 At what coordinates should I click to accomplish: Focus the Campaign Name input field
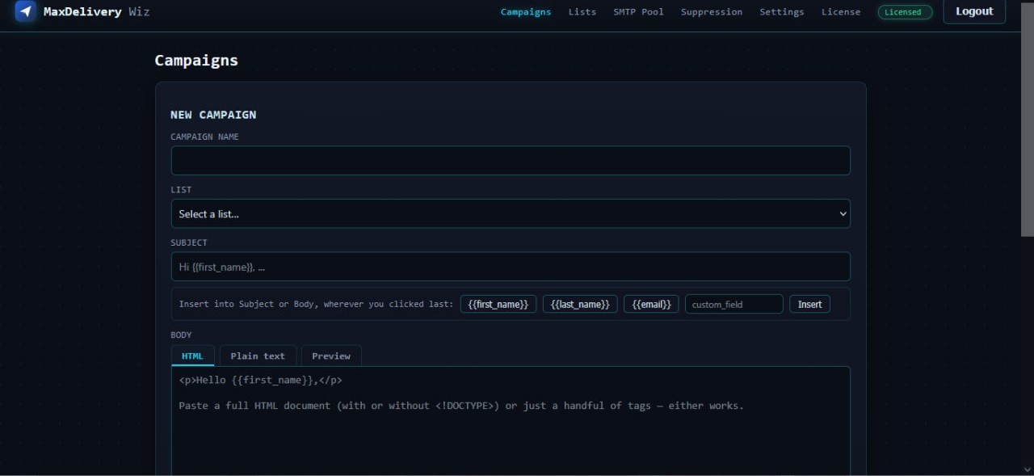(x=511, y=161)
